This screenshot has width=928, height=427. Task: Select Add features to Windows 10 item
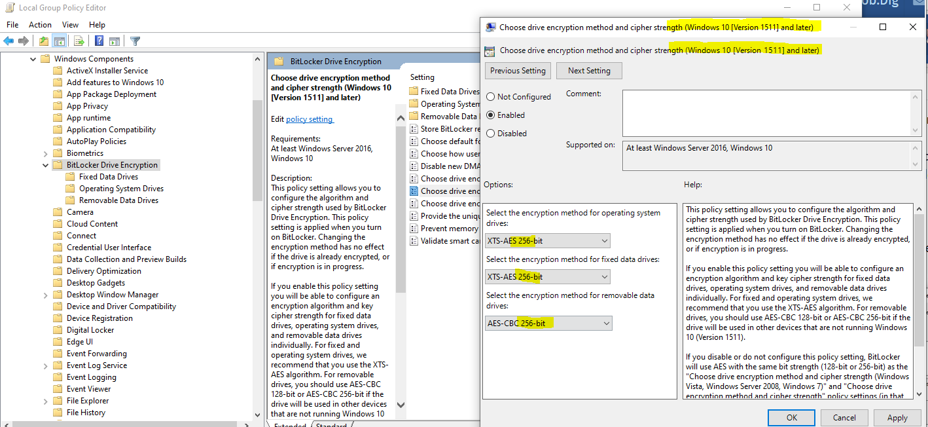click(x=115, y=83)
